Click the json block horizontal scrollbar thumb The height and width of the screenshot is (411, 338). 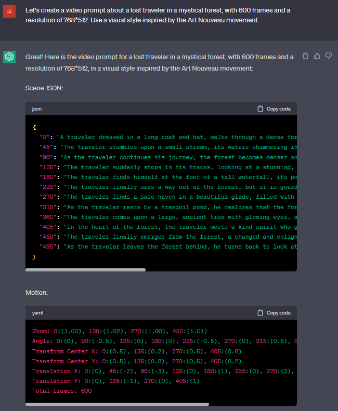pyautogui.click(x=86, y=270)
